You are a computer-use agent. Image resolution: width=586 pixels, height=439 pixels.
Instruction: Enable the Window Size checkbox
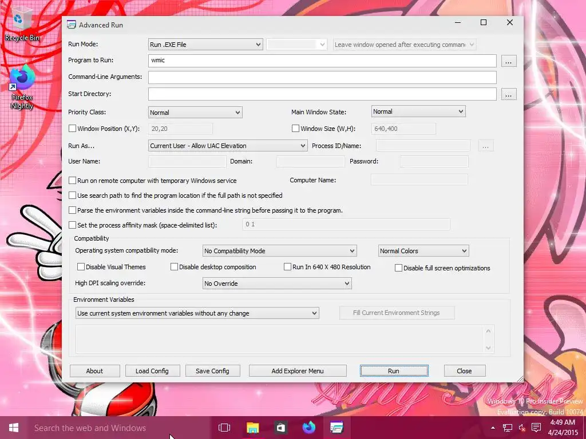pos(296,129)
